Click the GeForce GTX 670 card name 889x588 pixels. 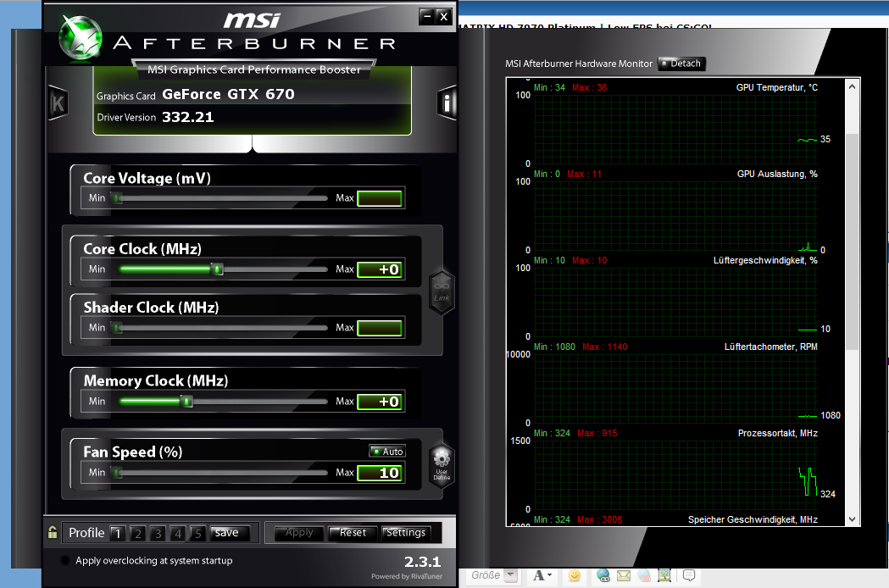(x=229, y=94)
